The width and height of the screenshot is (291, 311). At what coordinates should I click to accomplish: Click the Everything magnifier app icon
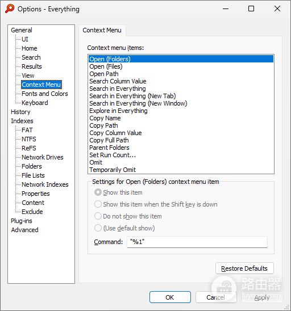click(x=10, y=9)
